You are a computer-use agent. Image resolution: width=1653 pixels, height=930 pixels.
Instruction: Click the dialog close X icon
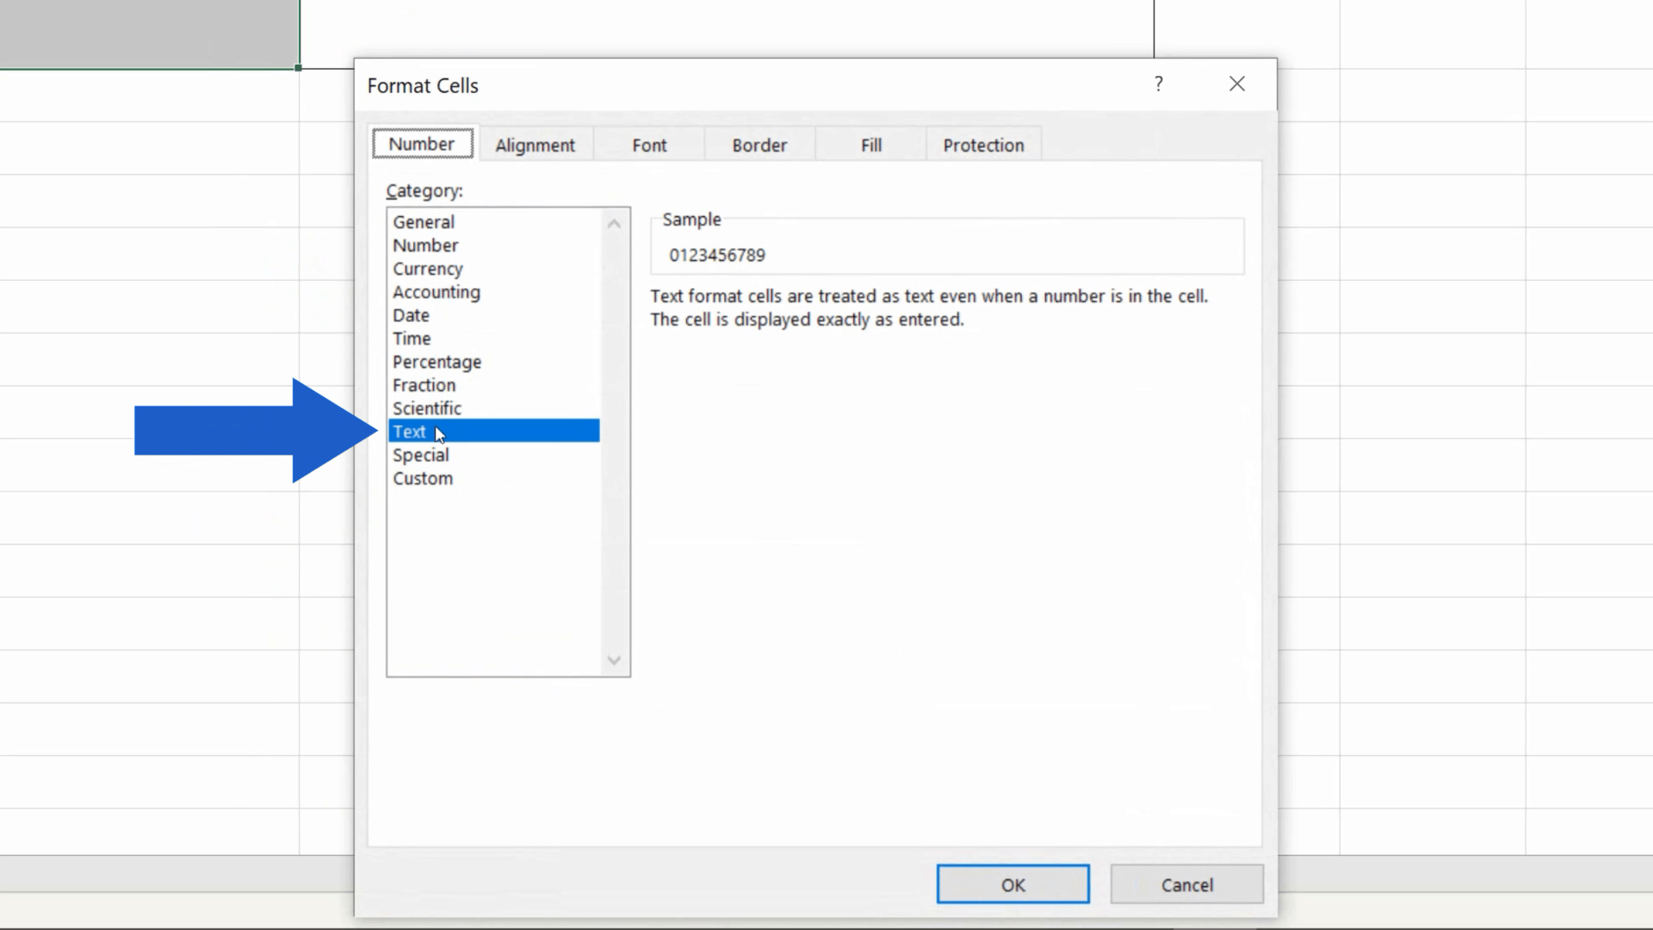tap(1237, 84)
